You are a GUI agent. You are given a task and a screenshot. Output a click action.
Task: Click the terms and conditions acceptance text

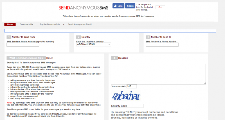144,115
